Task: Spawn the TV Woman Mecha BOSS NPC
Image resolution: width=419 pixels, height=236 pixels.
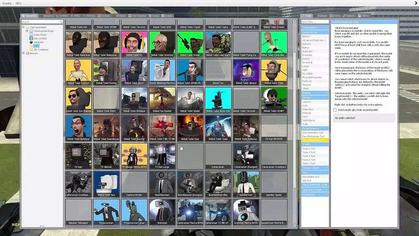Action: 134,156
